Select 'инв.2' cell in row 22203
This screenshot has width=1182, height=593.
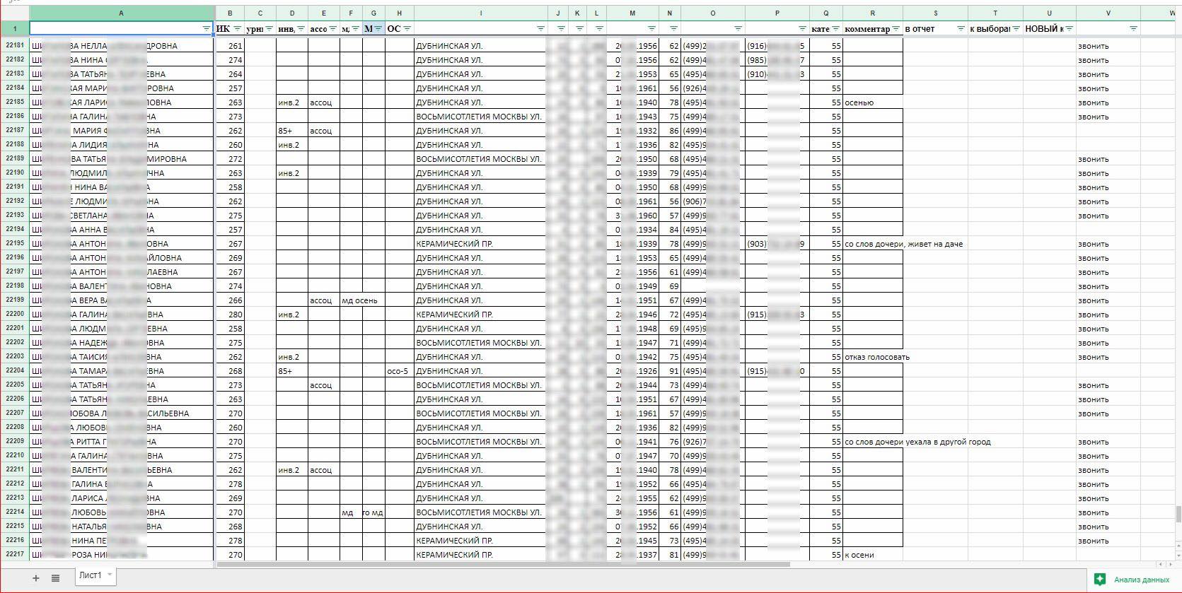(x=292, y=357)
